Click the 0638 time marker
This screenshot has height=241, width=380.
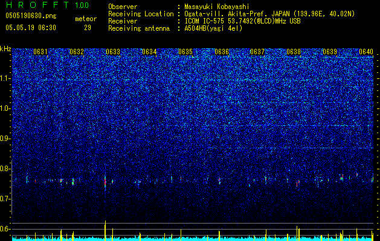click(x=294, y=52)
